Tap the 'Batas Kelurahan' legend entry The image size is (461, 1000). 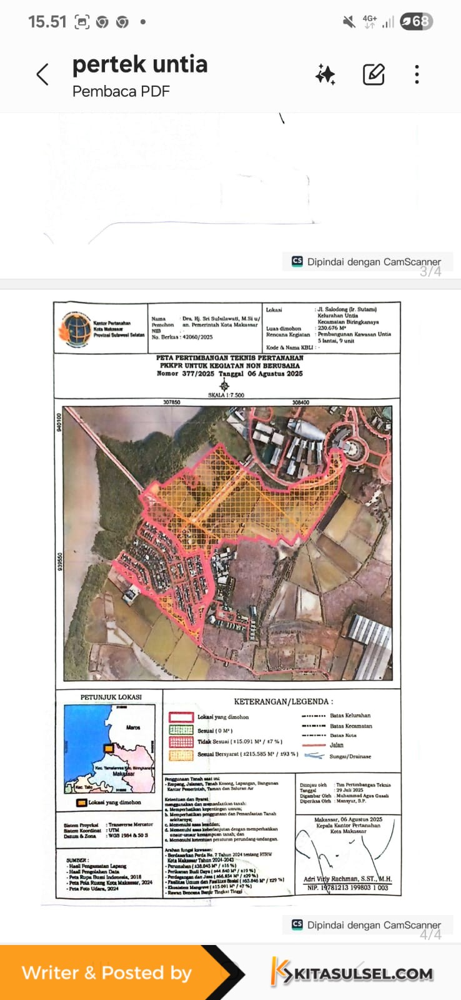coord(336,716)
